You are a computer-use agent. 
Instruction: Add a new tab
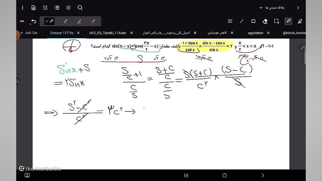click(x=29, y=33)
